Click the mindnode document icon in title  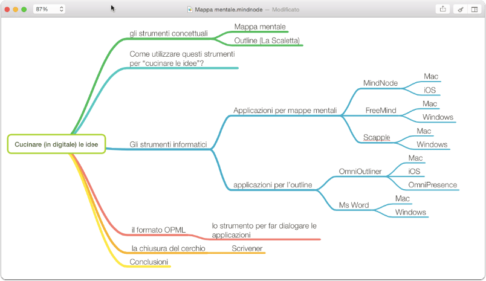190,10
